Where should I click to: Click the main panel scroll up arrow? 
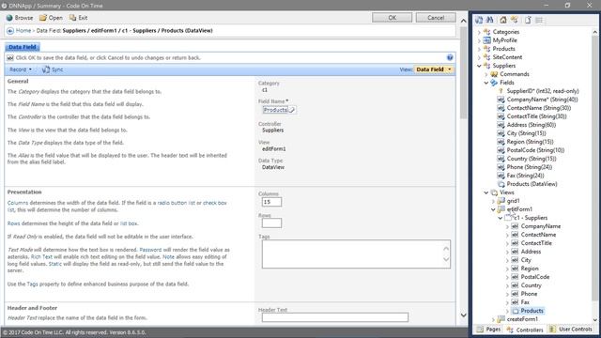tap(463, 21)
